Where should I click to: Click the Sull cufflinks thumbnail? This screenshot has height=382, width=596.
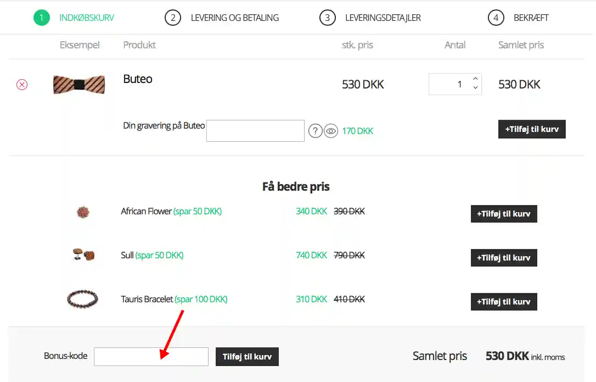click(x=83, y=255)
